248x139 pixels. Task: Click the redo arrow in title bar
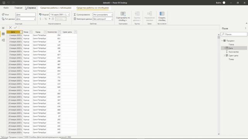coord(13,3)
